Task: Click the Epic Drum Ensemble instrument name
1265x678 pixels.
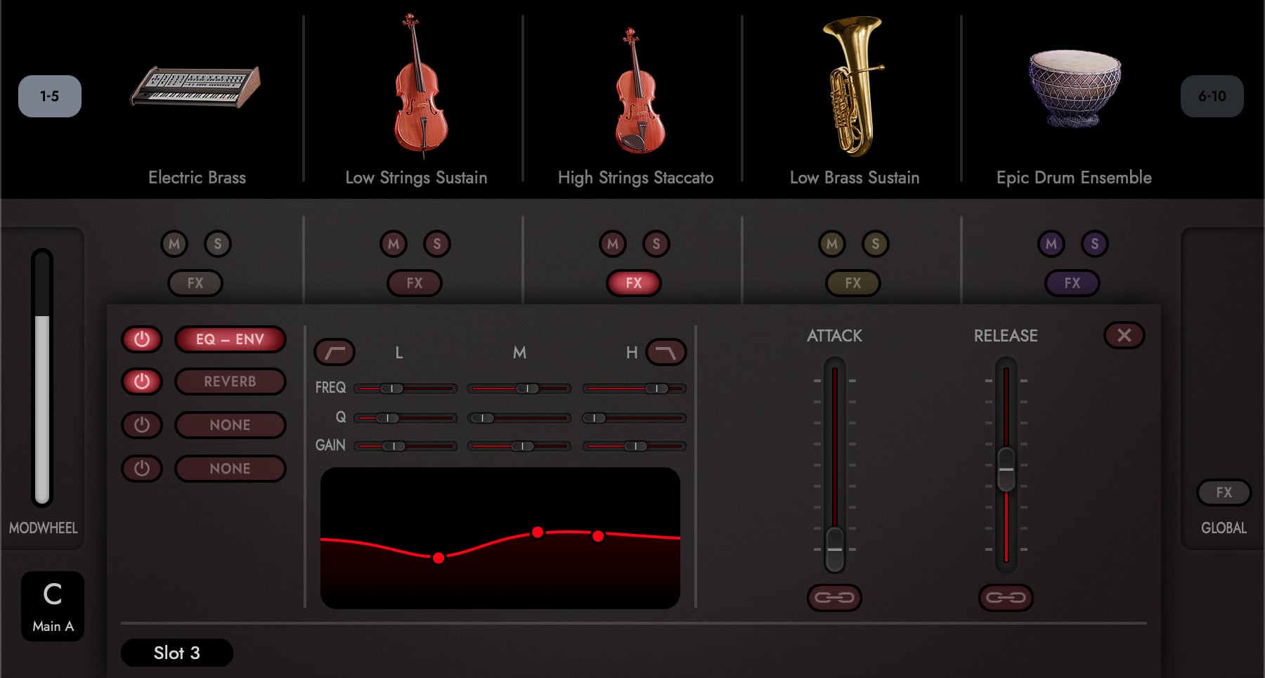Action: (1074, 178)
